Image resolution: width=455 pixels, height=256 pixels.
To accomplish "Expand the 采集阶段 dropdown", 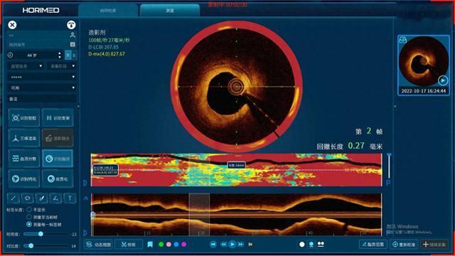I will coord(62,66).
